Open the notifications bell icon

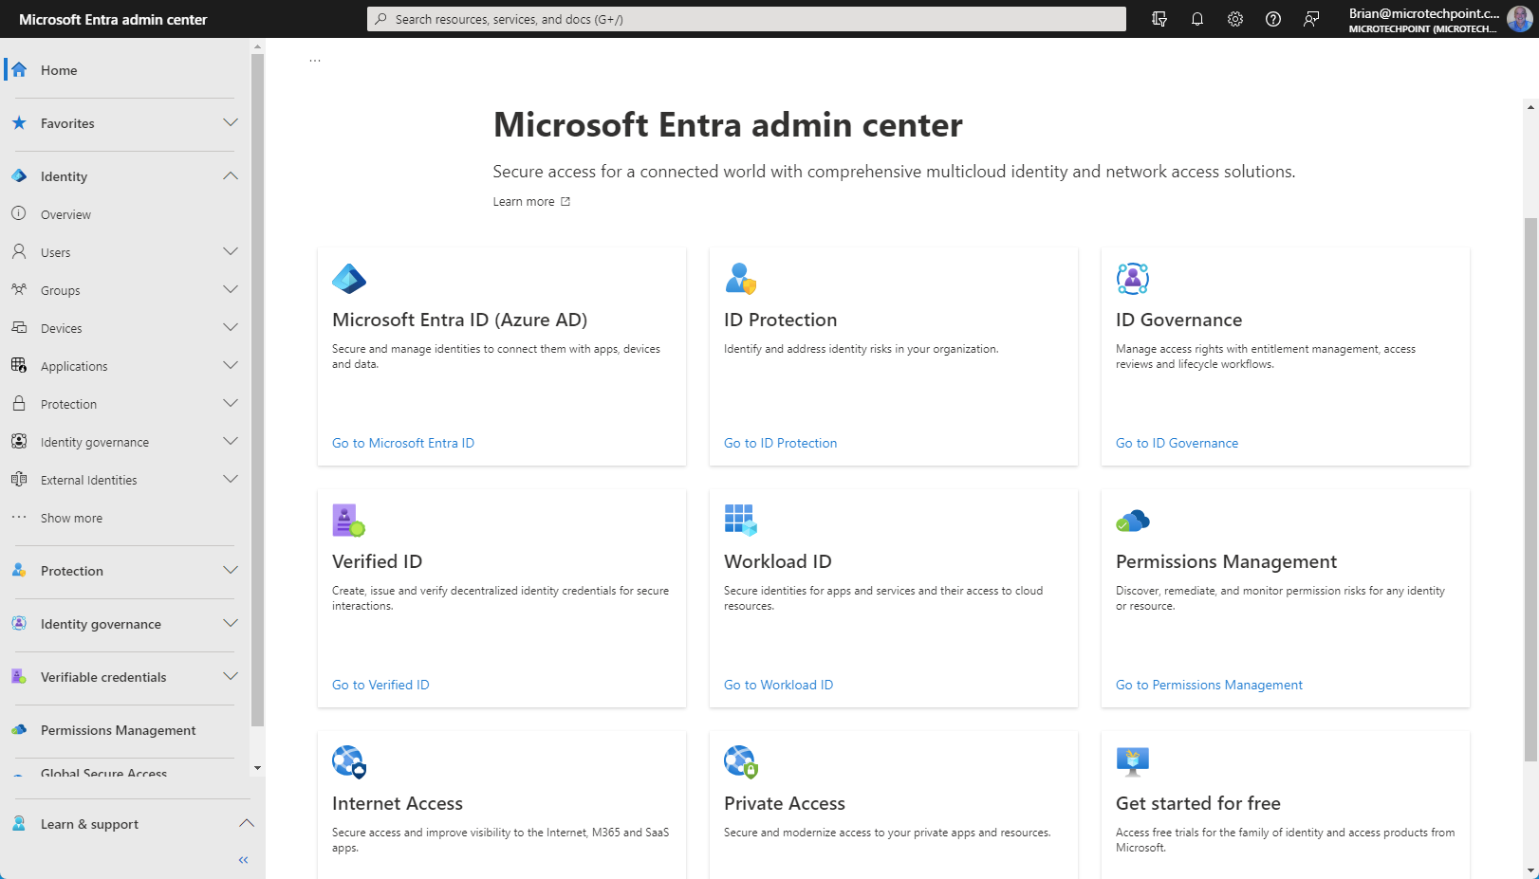point(1197,19)
